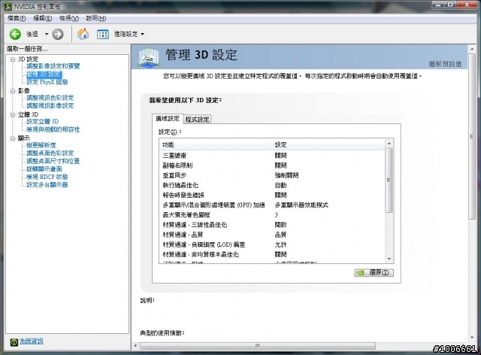Select 調整影像設定和預覽 in tree
This screenshot has height=355, width=481.
point(53,66)
